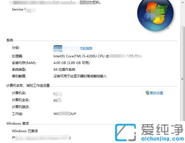Click the shield icon beside 更改设置
Screen dimensions: 185x143
pyautogui.click(x=147, y=93)
